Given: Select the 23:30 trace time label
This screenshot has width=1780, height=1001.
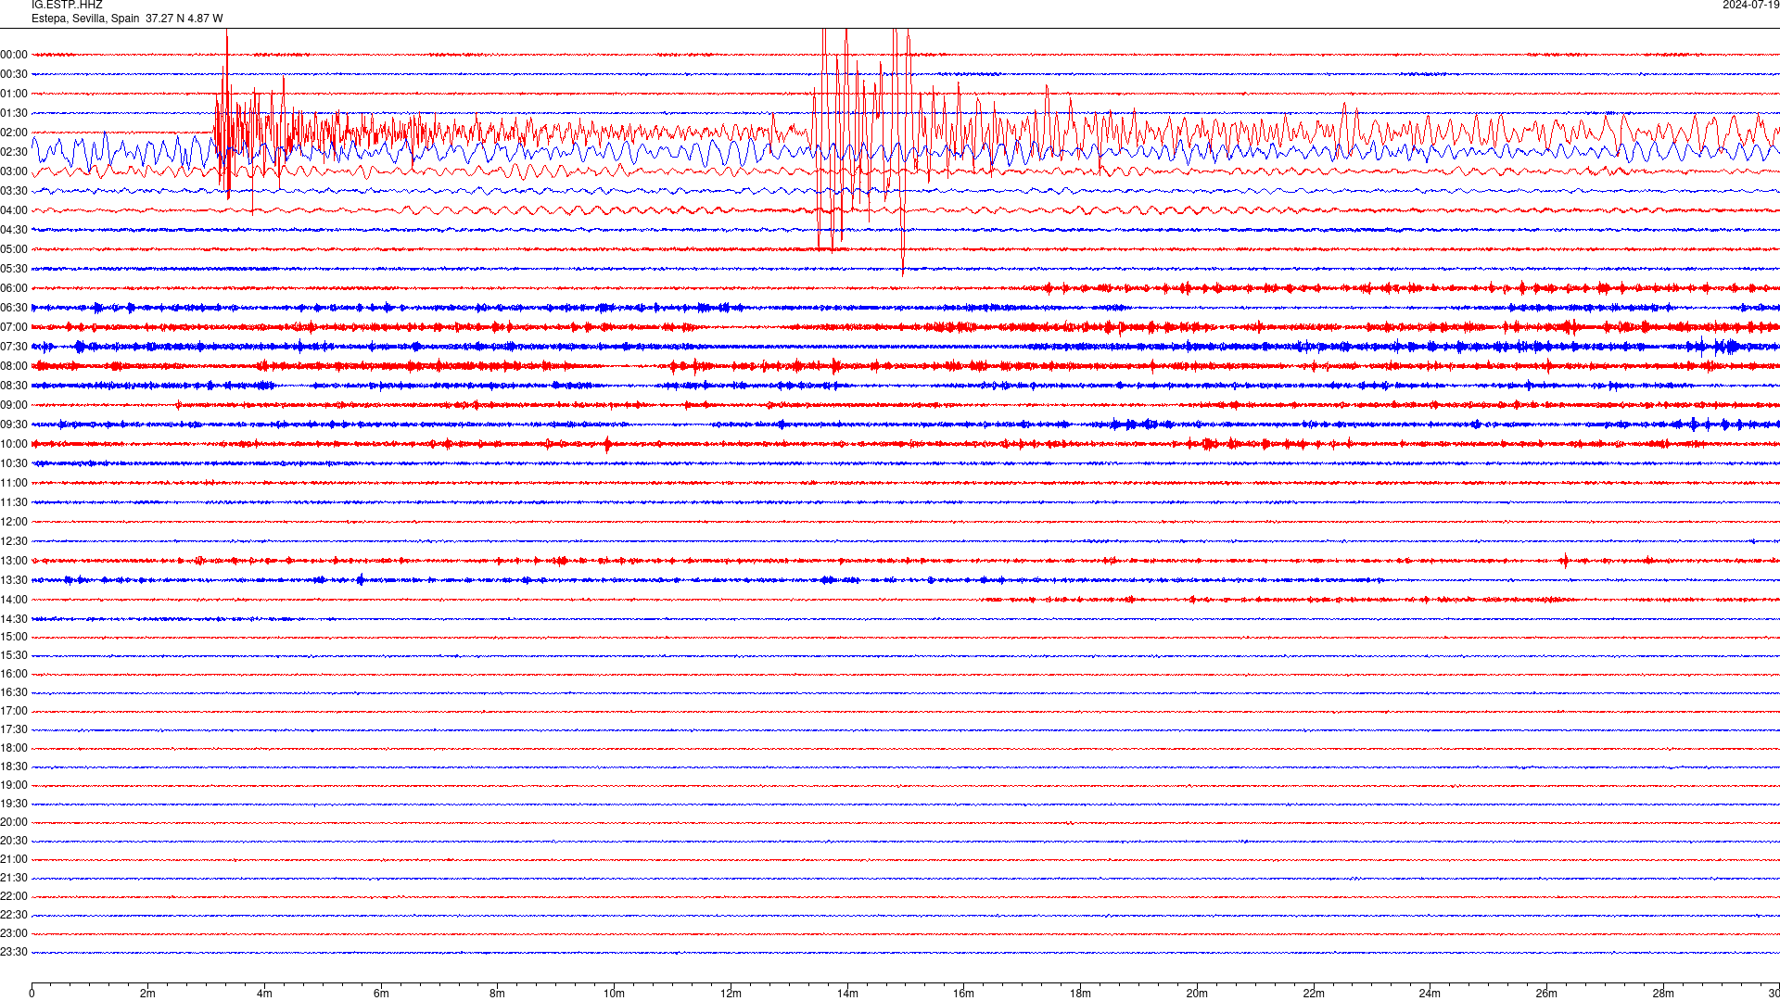Looking at the screenshot, I should [x=14, y=952].
